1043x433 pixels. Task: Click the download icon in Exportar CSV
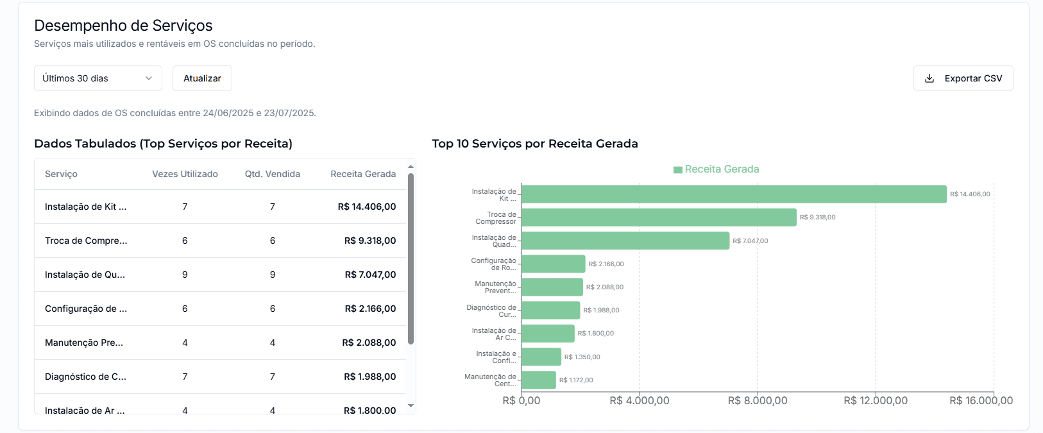tap(929, 78)
